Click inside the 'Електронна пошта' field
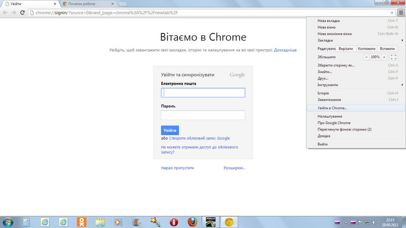This screenshot has width=406, height=228. 203,93
